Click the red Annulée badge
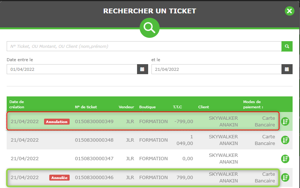Image resolution: width=300 pixels, height=188 pixels. pos(59,178)
